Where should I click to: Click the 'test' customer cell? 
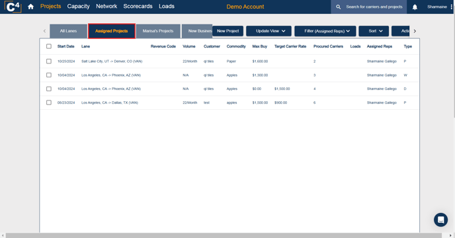pos(206,102)
